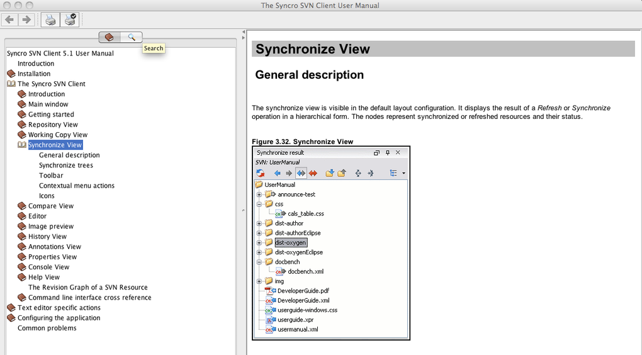This screenshot has width=642, height=355.
Task: Click the book icon beside Installation
Action: coord(11,74)
